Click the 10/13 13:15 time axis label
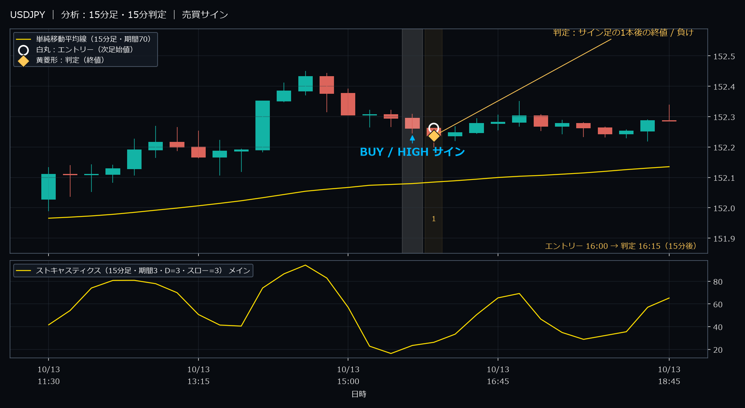Image resolution: width=745 pixels, height=408 pixels. click(198, 376)
